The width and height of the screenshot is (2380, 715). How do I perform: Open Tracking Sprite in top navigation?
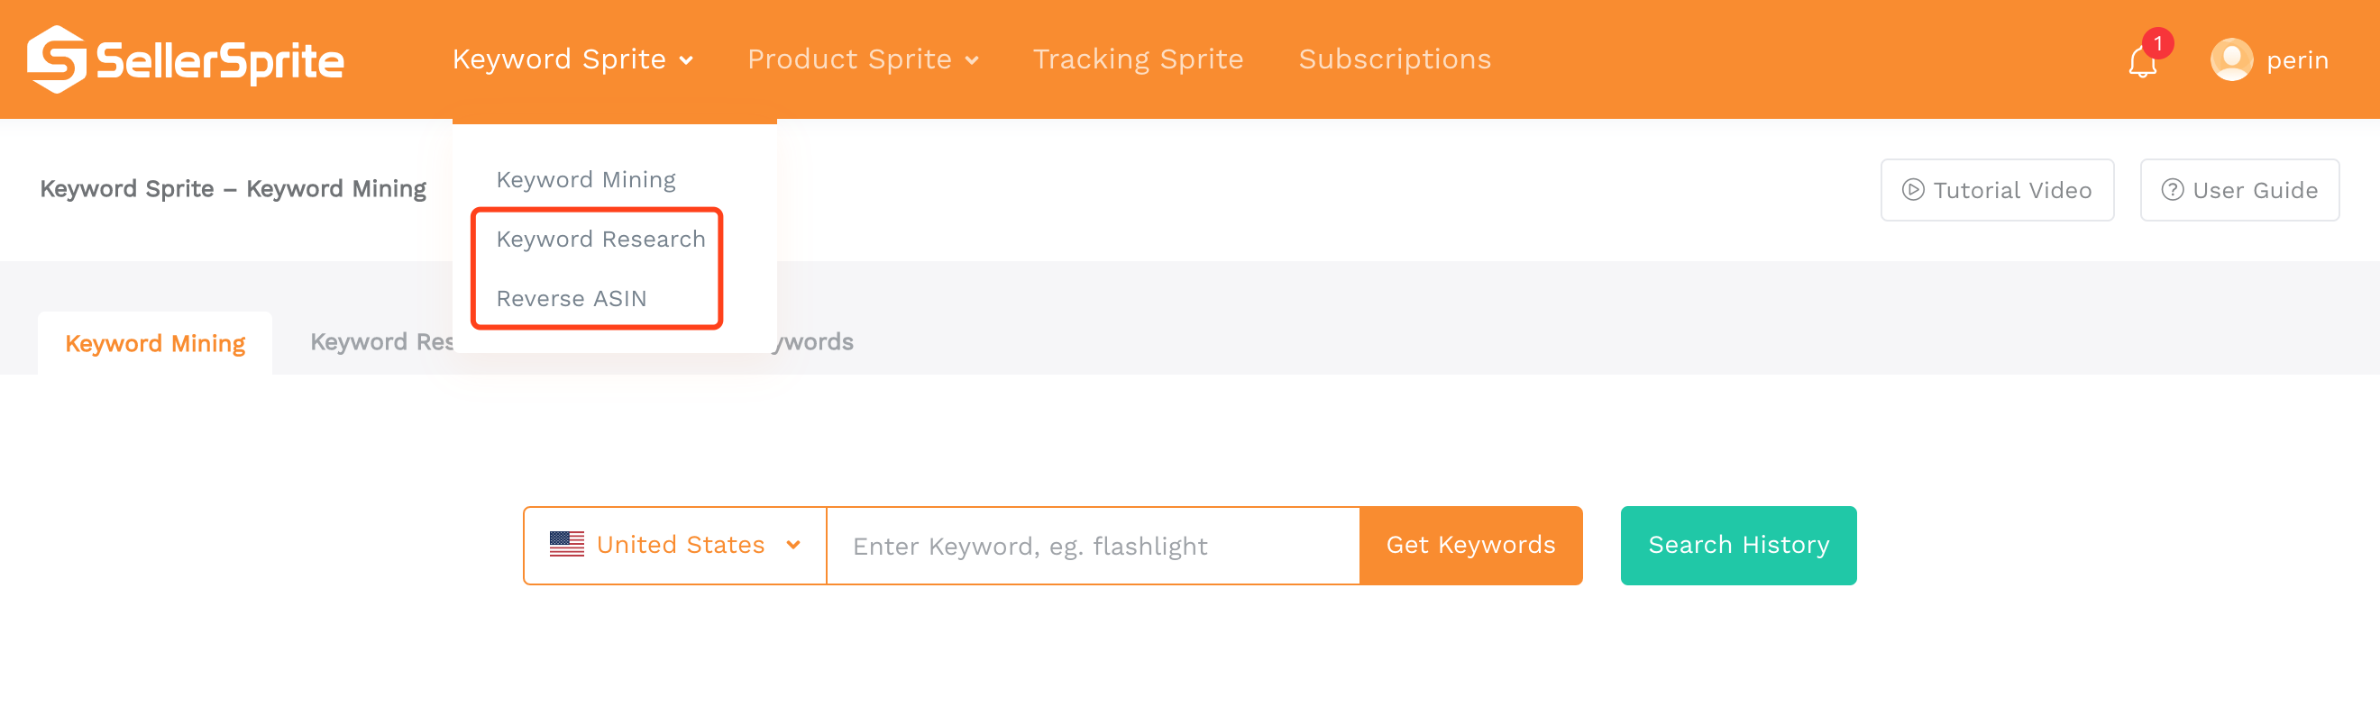[x=1138, y=59]
